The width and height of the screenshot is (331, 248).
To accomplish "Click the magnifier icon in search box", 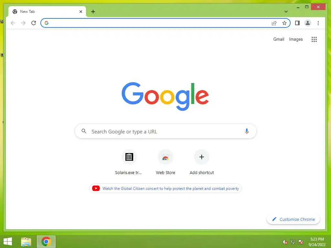I will click(x=84, y=131).
